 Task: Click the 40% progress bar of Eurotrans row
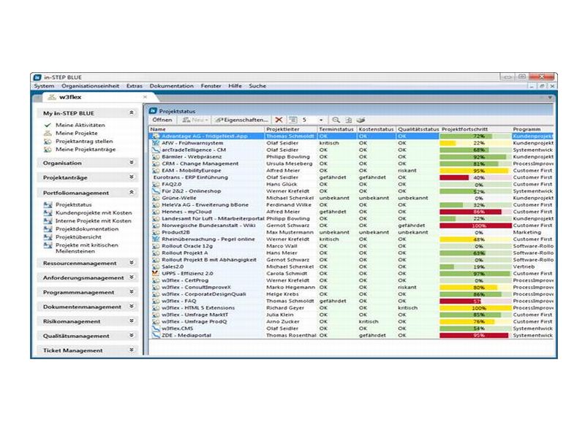pos(476,177)
